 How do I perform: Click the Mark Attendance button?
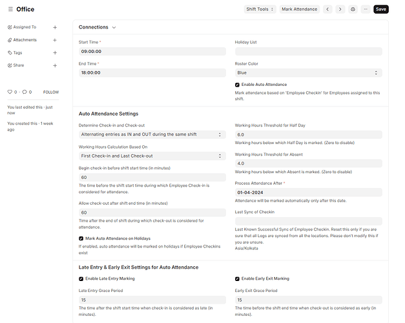pos(299,9)
